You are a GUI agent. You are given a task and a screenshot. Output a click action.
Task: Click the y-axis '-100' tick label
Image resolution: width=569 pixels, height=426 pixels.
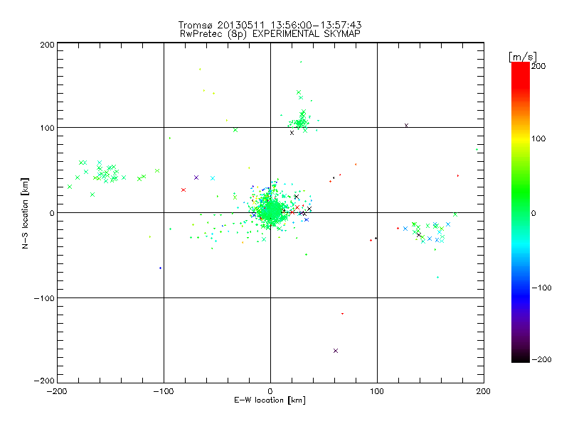click(44, 298)
